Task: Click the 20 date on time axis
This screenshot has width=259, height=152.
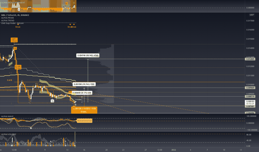Action: [106, 150]
